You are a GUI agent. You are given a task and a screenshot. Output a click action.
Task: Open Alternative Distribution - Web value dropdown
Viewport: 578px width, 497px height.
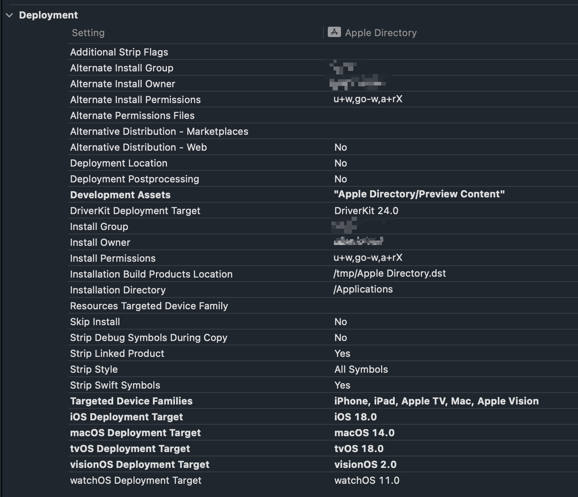tap(341, 147)
